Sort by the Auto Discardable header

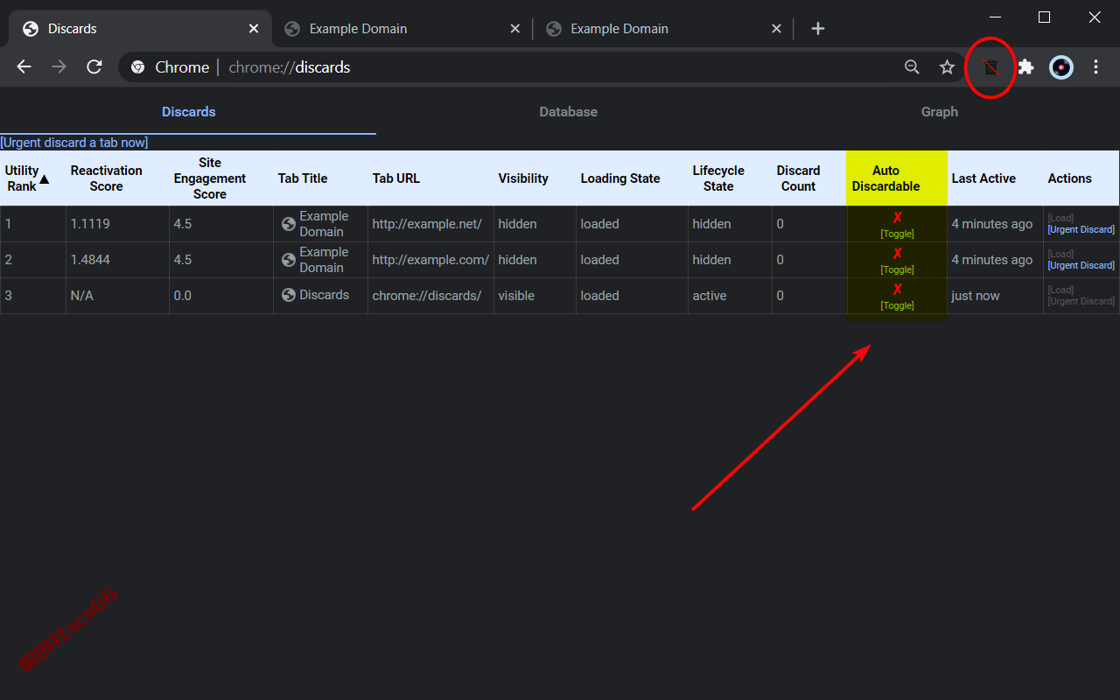pyautogui.click(x=897, y=178)
